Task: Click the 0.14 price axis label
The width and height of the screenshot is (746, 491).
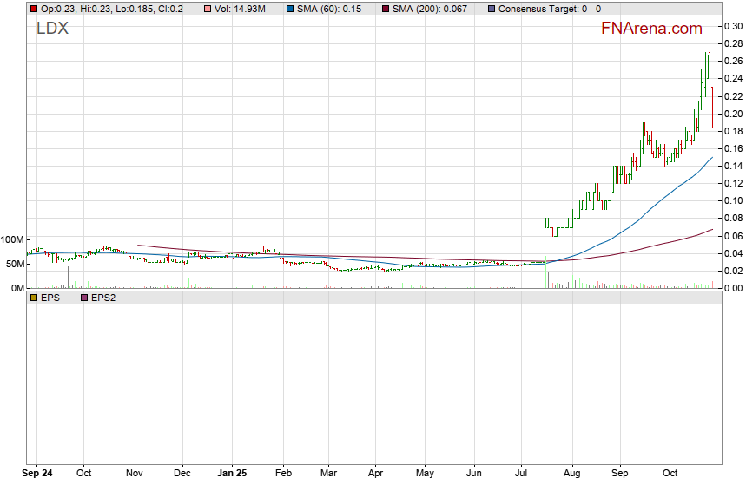Action: coord(734,166)
